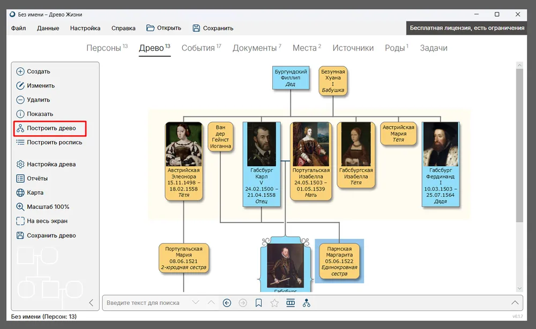Click Масштаб 100% zoom tool
Image resolution: width=536 pixels, height=329 pixels.
[48, 207]
